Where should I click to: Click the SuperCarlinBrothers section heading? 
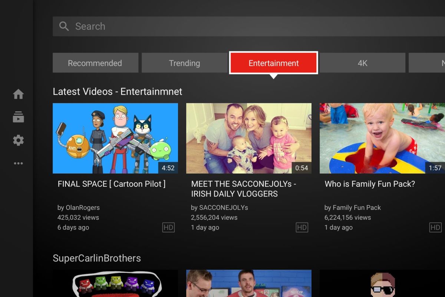coord(97,258)
